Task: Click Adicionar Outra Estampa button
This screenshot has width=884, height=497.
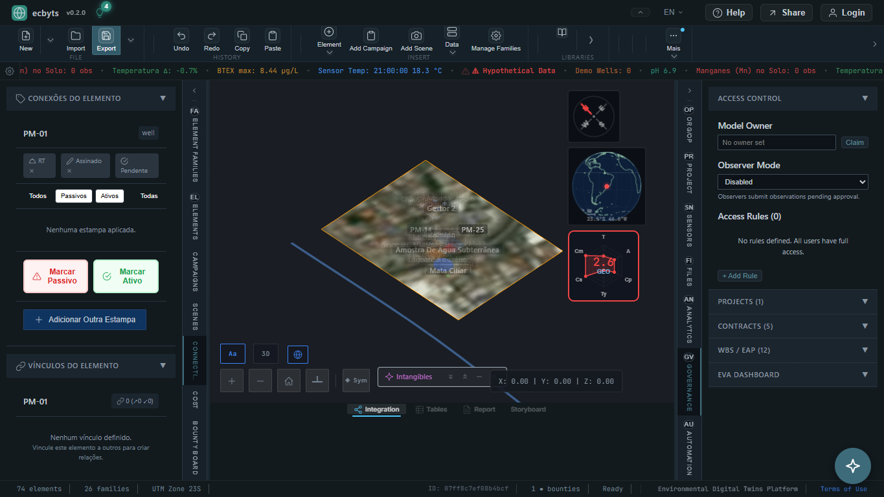Action: click(85, 320)
